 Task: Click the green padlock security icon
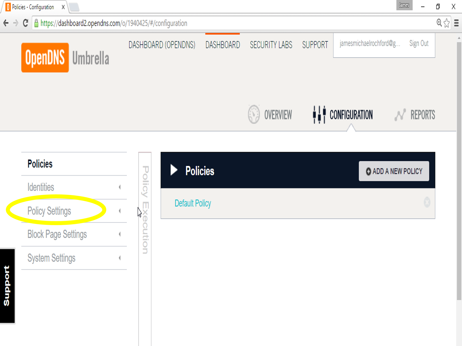click(36, 23)
